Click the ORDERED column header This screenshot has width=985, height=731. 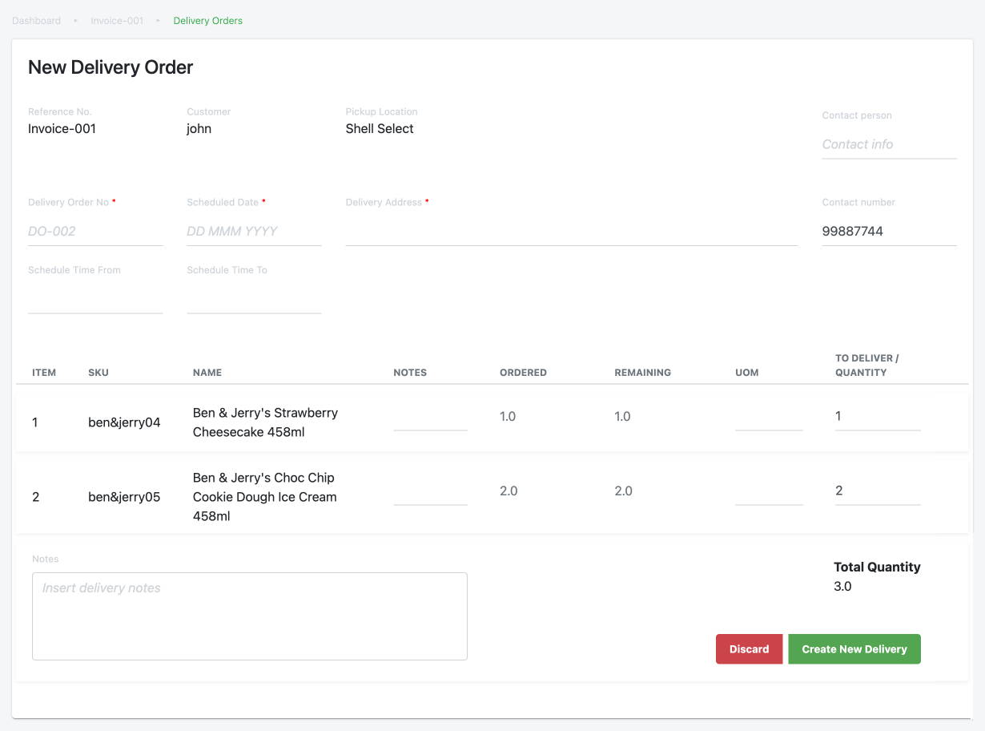(523, 373)
